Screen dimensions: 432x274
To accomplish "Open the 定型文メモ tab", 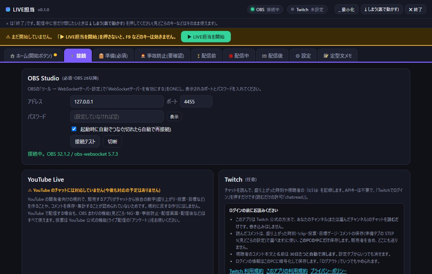I will click(337, 56).
